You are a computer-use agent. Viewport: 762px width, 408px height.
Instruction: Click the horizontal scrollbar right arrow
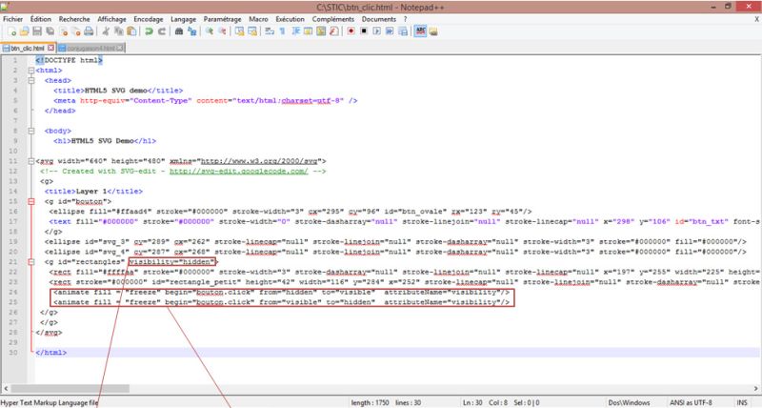click(756, 389)
